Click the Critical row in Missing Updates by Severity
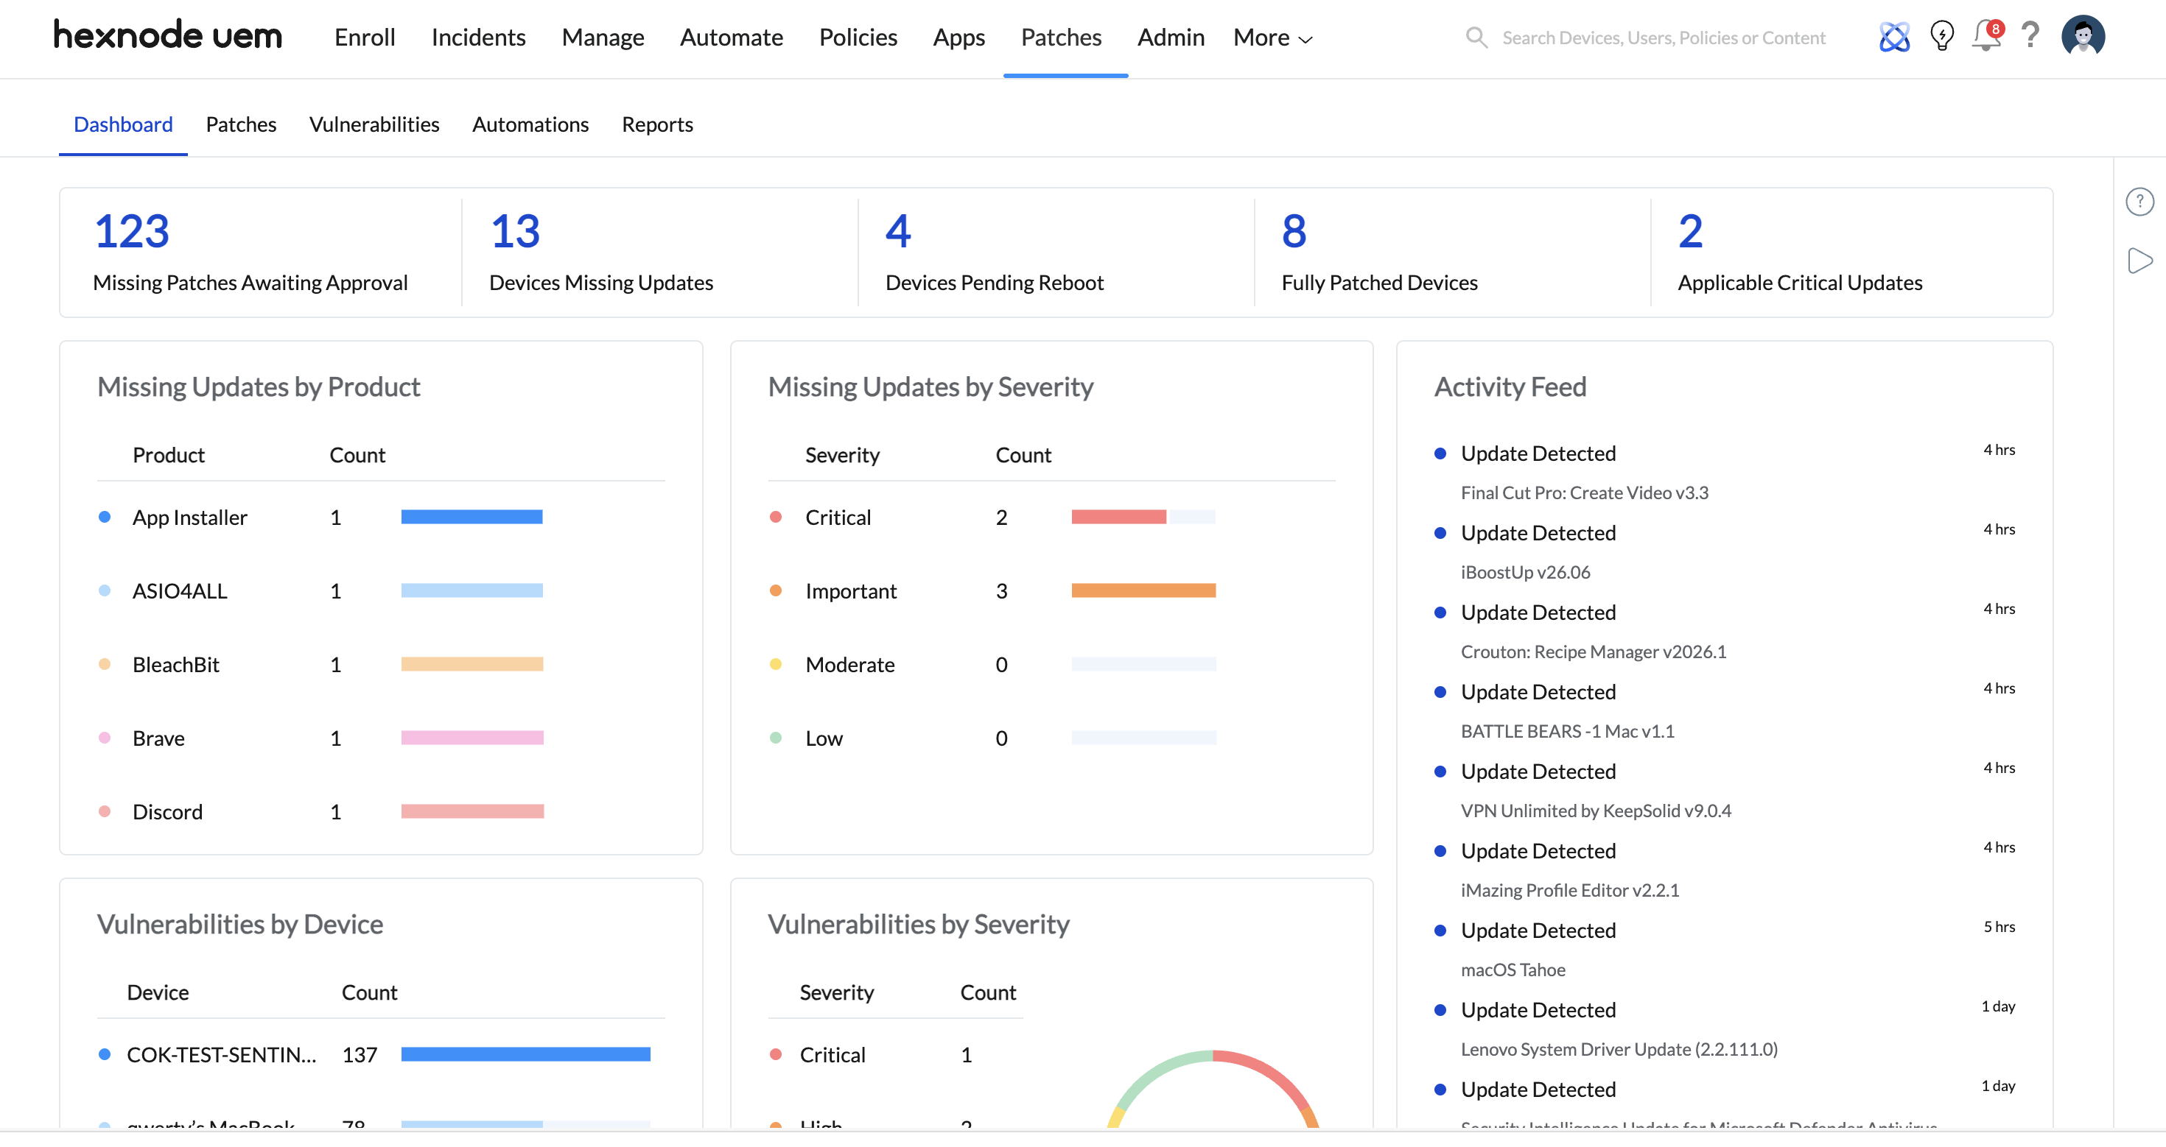Screen dimensions: 2166x1147 (x=1052, y=518)
